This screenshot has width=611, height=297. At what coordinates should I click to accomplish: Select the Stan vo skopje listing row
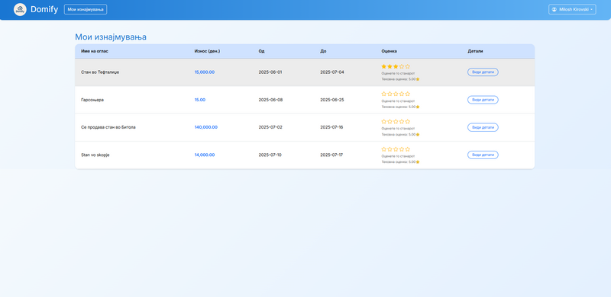click(305, 155)
